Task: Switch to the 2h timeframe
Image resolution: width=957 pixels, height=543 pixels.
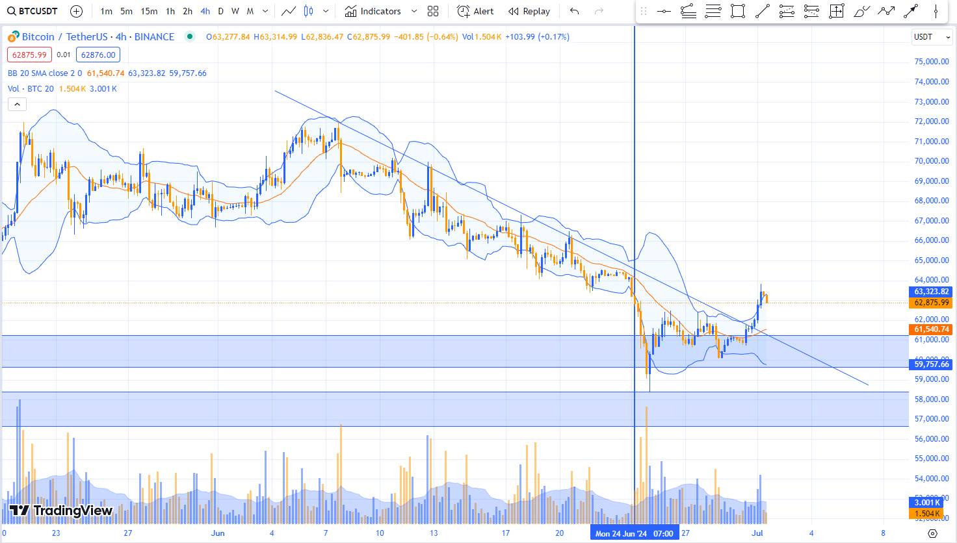Action: tap(187, 11)
